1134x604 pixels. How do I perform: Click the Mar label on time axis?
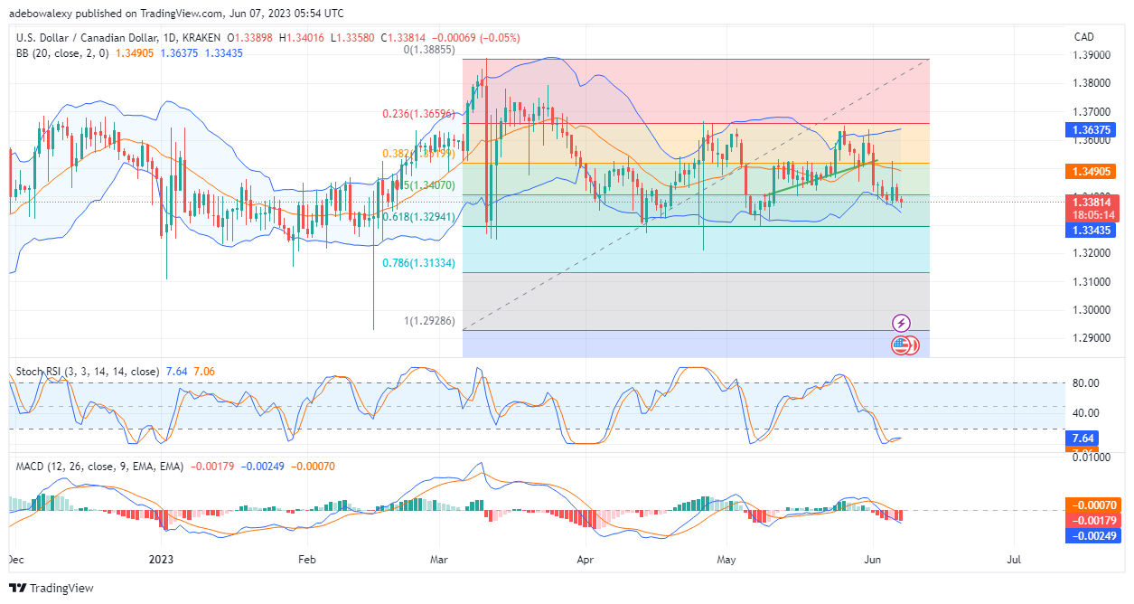tap(437, 561)
